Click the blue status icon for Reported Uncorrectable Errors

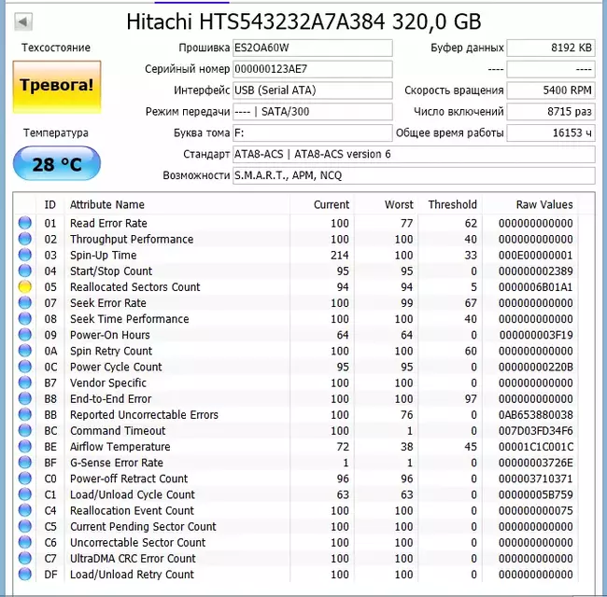tap(25, 414)
